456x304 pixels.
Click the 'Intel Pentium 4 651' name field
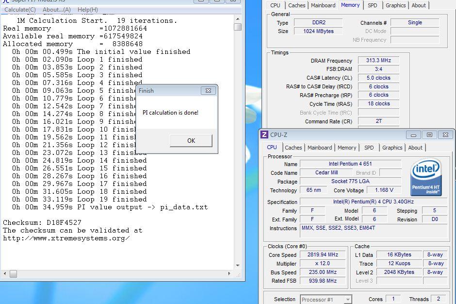coord(350,164)
